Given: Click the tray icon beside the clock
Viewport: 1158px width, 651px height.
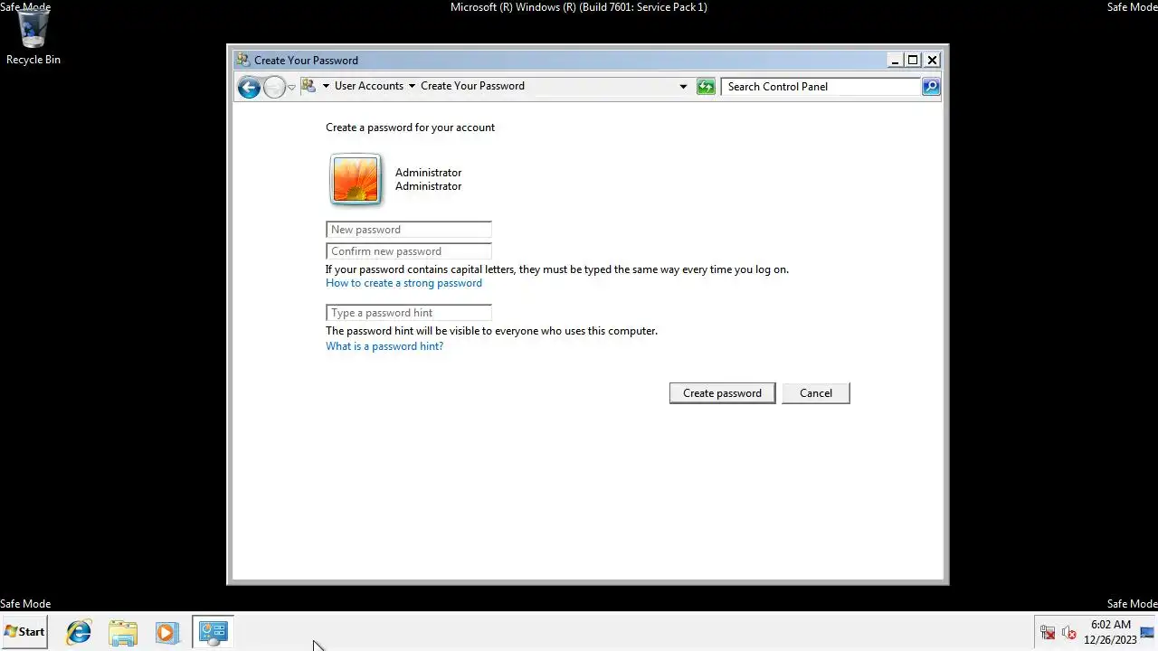Looking at the screenshot, I should tap(1146, 632).
